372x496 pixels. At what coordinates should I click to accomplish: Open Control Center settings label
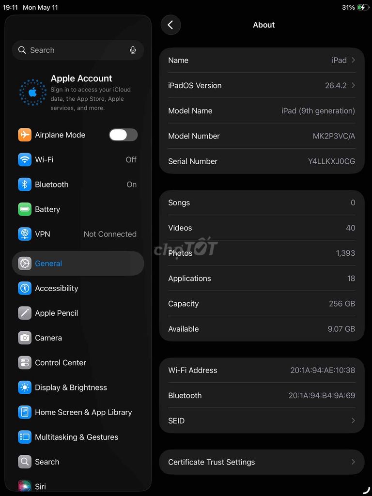tap(61, 362)
